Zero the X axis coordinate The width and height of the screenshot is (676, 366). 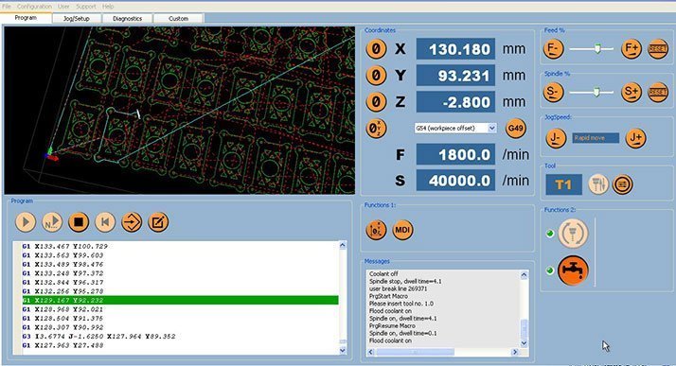coord(376,49)
